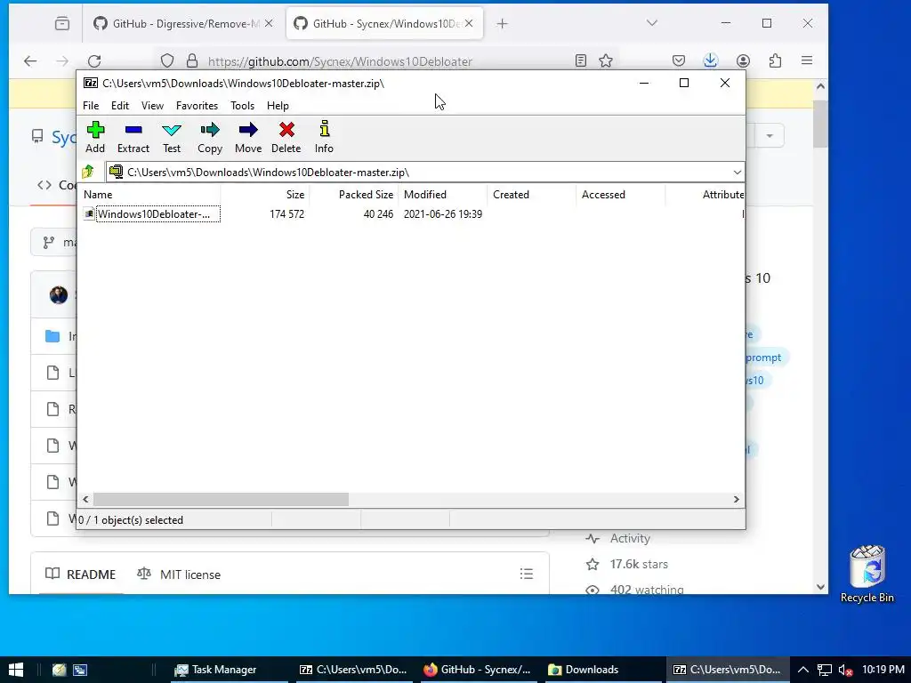Screen dimensions: 911x683
Task: Click the Add button in 7-Zip toolbar
Action: (x=95, y=138)
